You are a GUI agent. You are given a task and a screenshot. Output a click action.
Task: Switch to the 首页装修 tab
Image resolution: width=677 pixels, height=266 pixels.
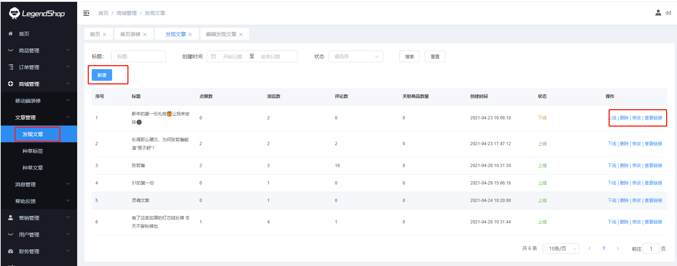tap(130, 34)
